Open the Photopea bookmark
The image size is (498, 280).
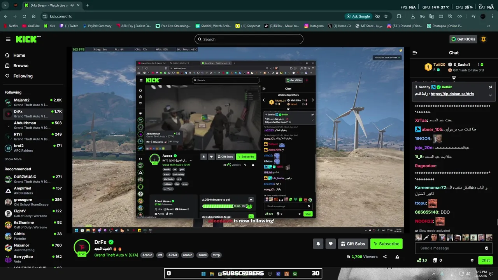pyautogui.click(x=444, y=26)
